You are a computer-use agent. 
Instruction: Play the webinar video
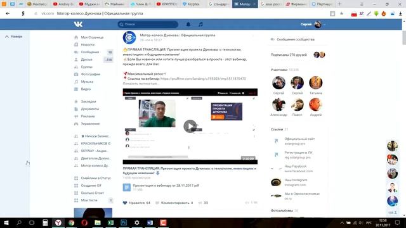click(x=190, y=126)
